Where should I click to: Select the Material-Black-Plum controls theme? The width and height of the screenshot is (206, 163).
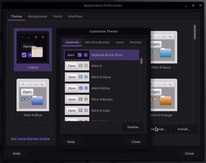click(x=101, y=55)
